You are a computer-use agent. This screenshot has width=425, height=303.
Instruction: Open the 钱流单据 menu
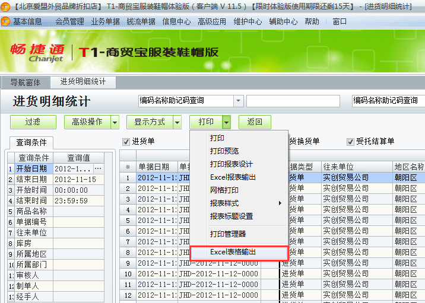pos(141,21)
